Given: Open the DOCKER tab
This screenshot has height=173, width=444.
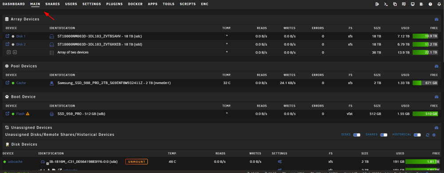Looking at the screenshot, I should [x=135, y=4].
